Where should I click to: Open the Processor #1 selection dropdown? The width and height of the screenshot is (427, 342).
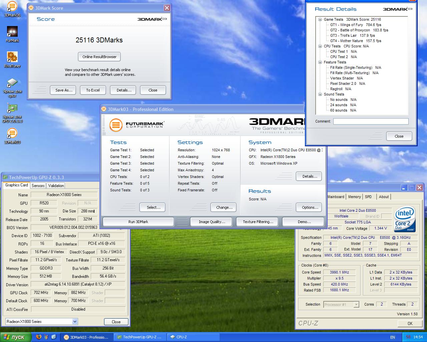coord(356,304)
